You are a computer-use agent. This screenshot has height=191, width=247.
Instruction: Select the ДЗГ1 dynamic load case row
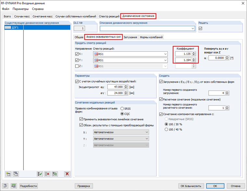tap(37, 28)
